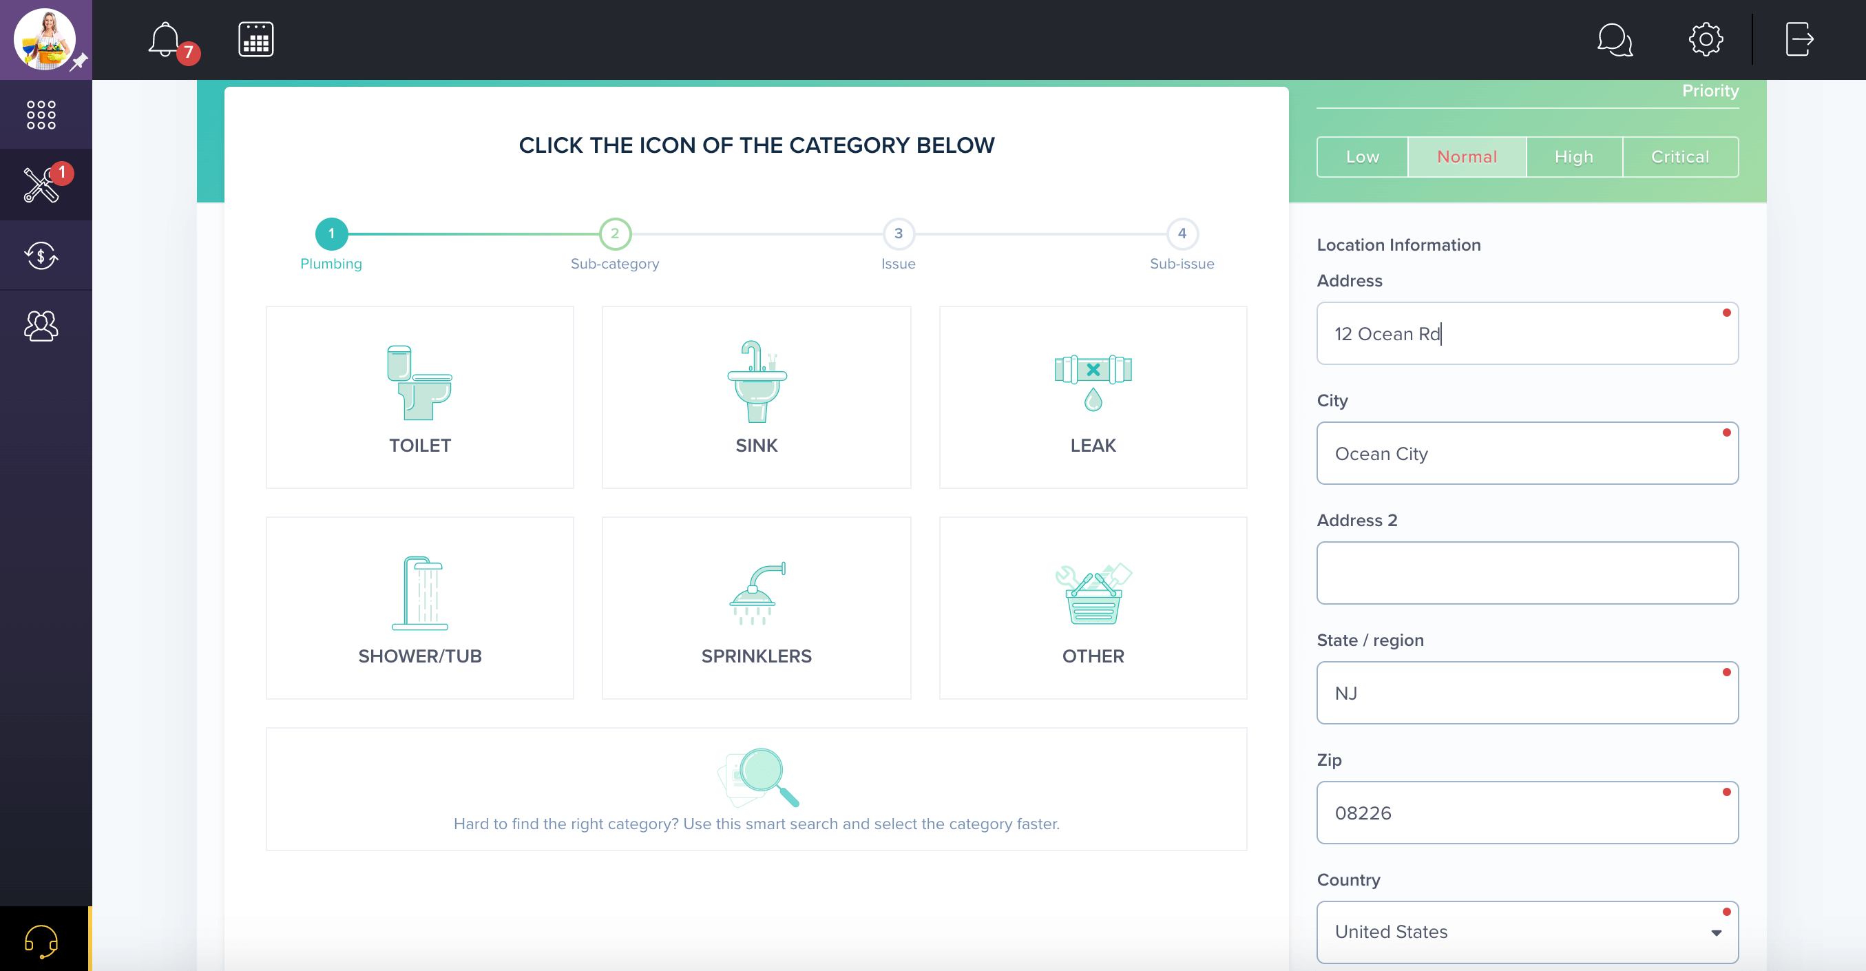Screen dimensions: 1866x971
Task: Set priority to High
Action: coord(1574,156)
